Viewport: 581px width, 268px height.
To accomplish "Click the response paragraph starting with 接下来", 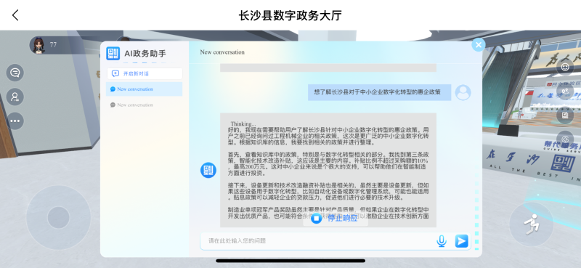I will pos(328,191).
